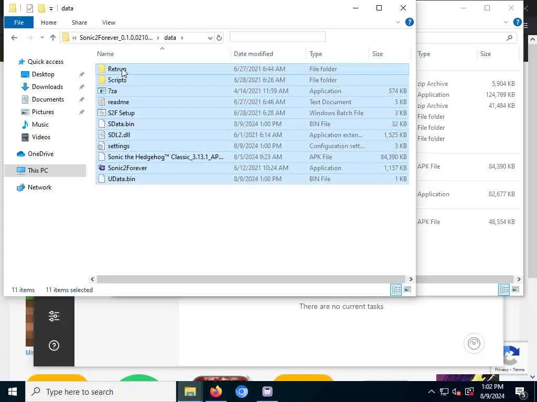Open the File menu
The height and width of the screenshot is (402, 537).
(x=19, y=22)
